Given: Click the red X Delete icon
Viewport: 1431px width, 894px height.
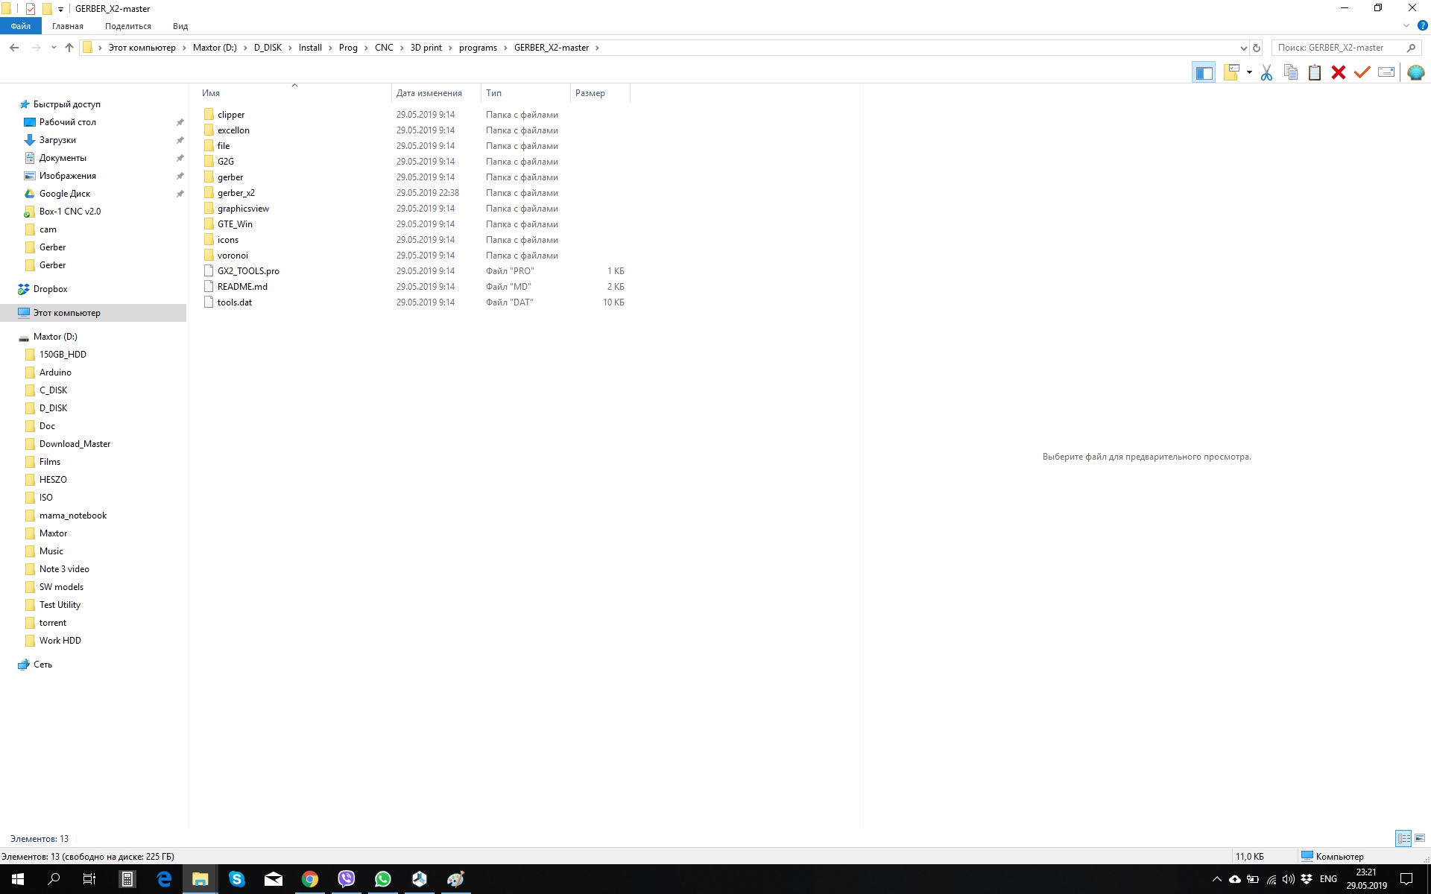Looking at the screenshot, I should (x=1339, y=72).
